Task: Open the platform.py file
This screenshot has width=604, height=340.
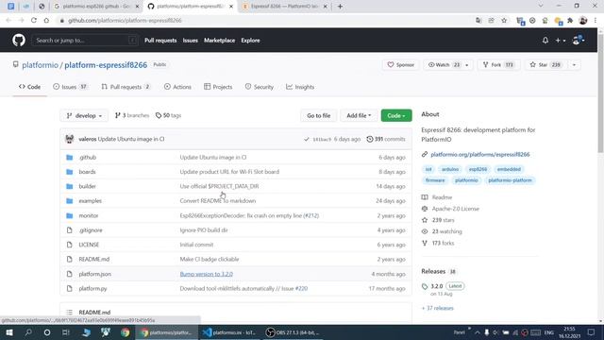Action: (x=92, y=288)
